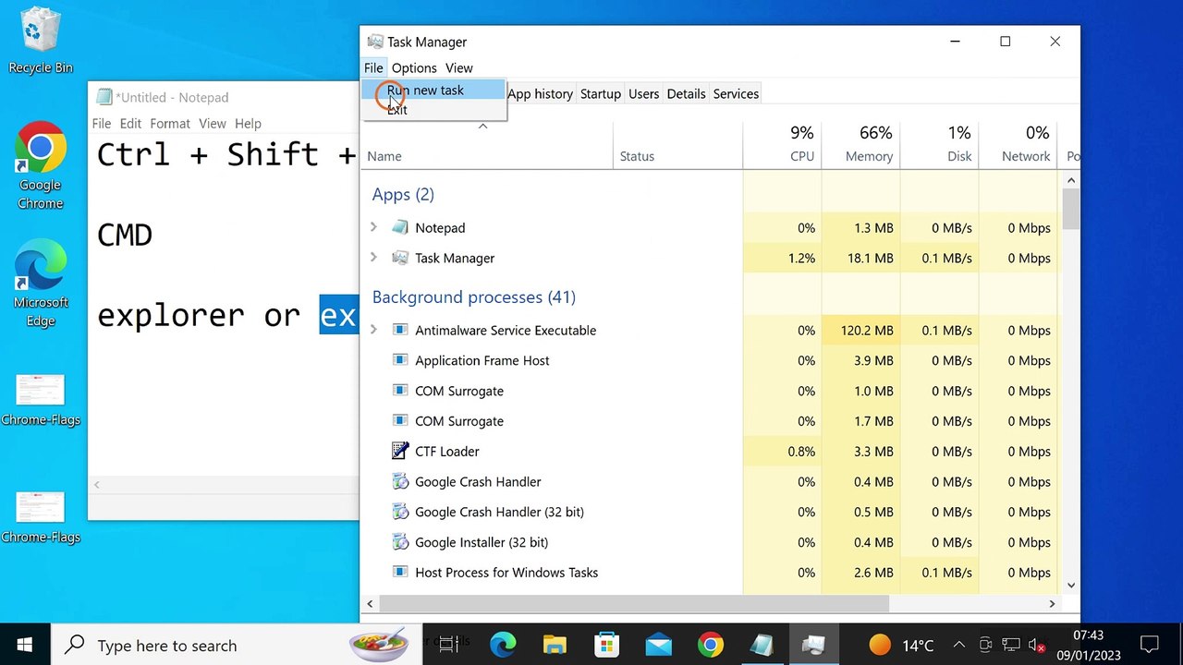Click Application Frame Host icon
Image resolution: width=1183 pixels, height=665 pixels.
[x=400, y=360]
